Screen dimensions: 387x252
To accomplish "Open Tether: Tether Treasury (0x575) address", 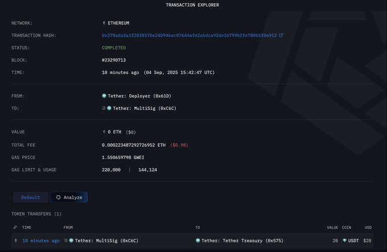I will coord(242,241).
